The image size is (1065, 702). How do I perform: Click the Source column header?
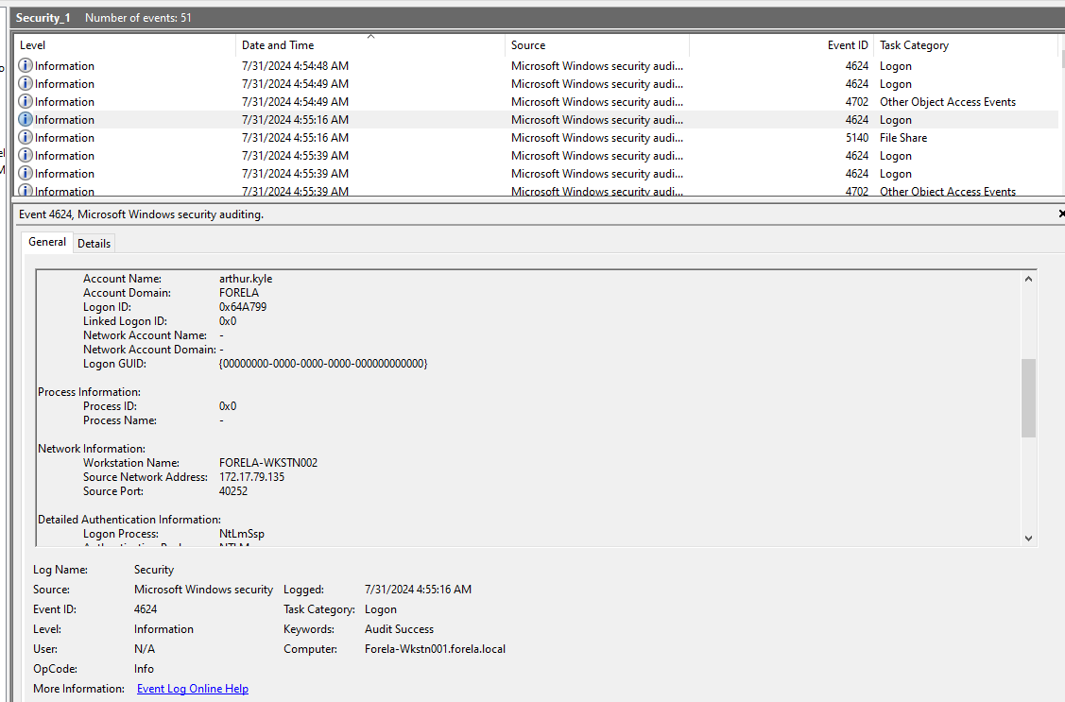click(x=526, y=44)
